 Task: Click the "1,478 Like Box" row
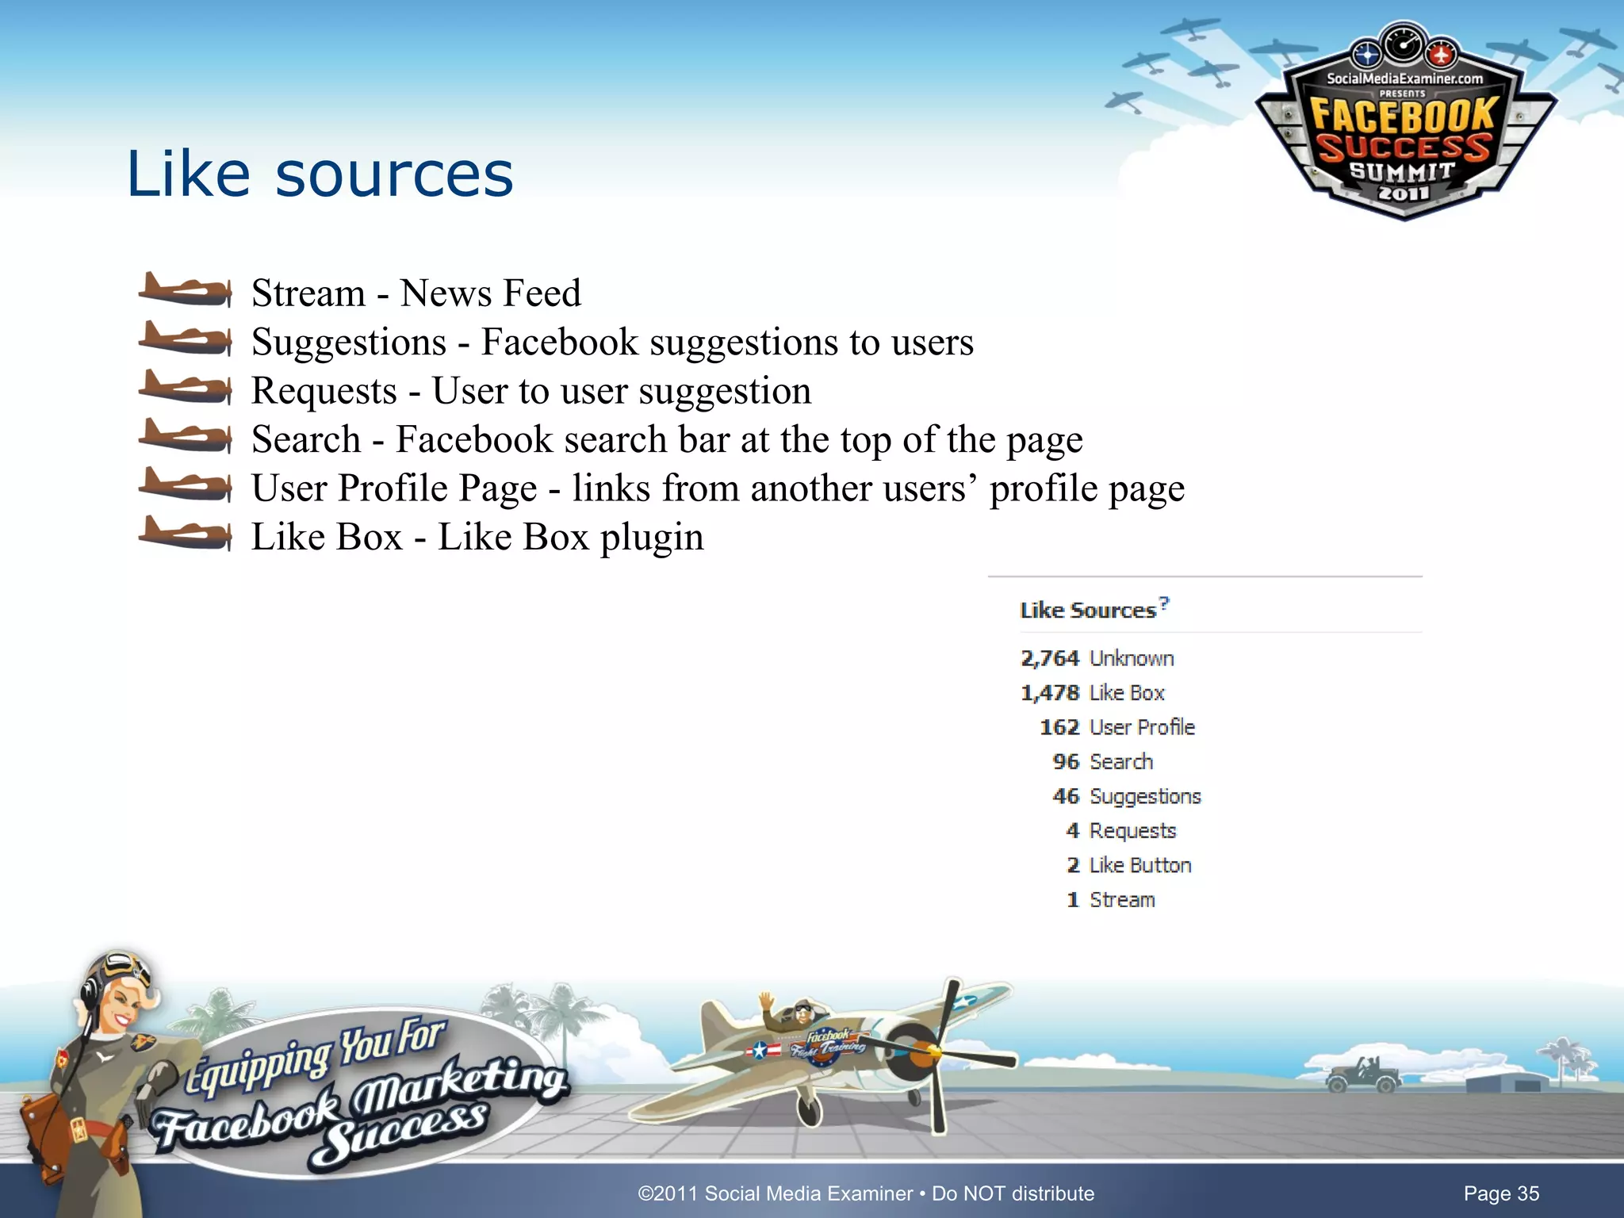(x=1092, y=693)
